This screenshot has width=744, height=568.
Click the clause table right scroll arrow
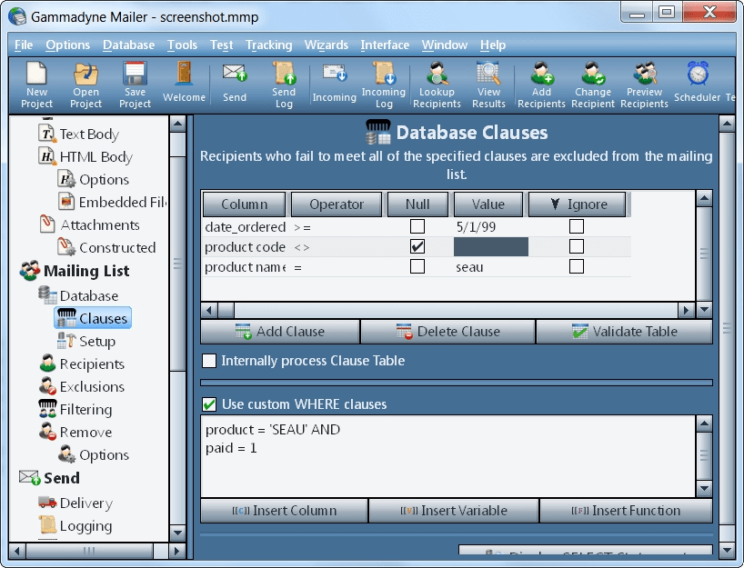coord(686,311)
